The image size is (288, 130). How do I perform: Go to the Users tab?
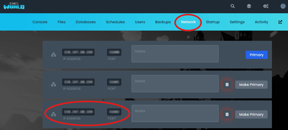[x=140, y=22]
